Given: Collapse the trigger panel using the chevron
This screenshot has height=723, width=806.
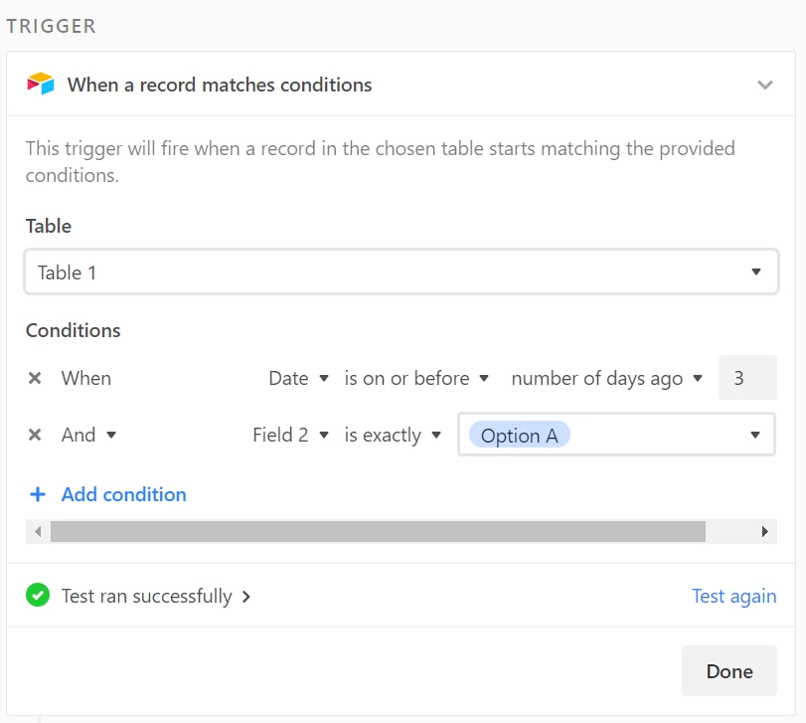Looking at the screenshot, I should coord(765,85).
